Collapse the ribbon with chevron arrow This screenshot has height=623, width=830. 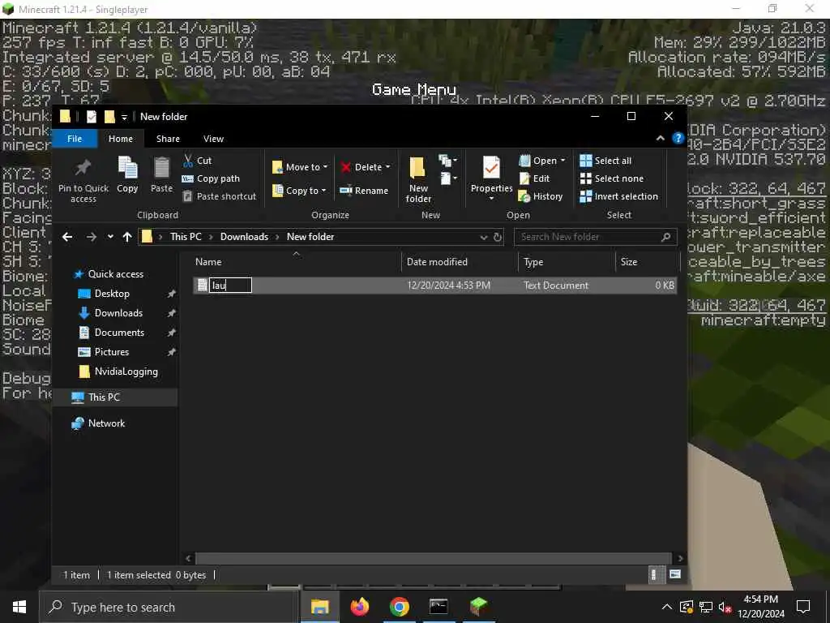tap(660, 138)
